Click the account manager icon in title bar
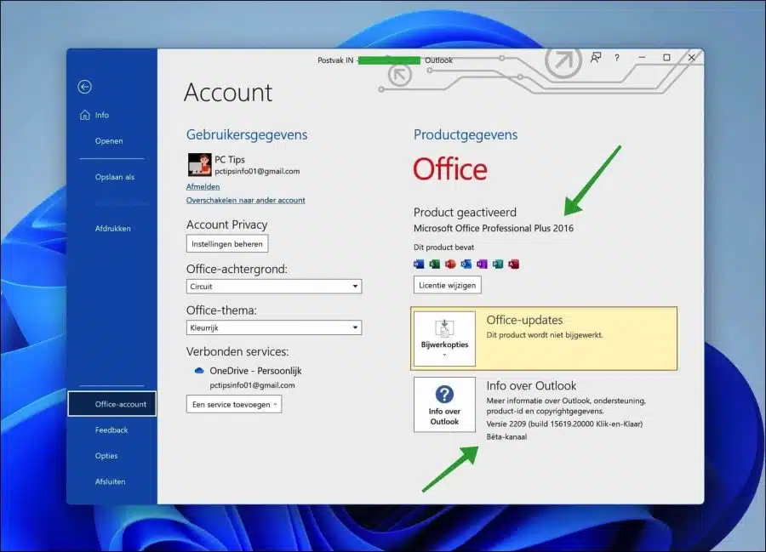The width and height of the screenshot is (766, 552). point(596,58)
